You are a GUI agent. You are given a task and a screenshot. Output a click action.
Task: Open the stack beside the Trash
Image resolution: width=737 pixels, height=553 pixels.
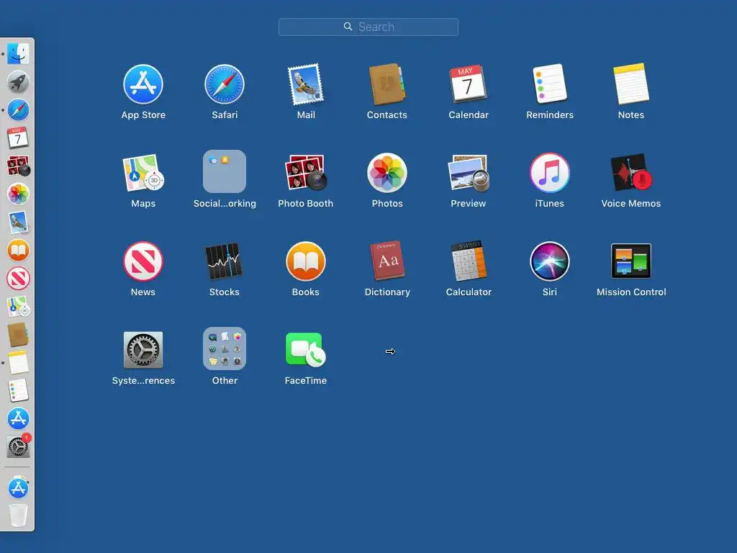point(18,487)
